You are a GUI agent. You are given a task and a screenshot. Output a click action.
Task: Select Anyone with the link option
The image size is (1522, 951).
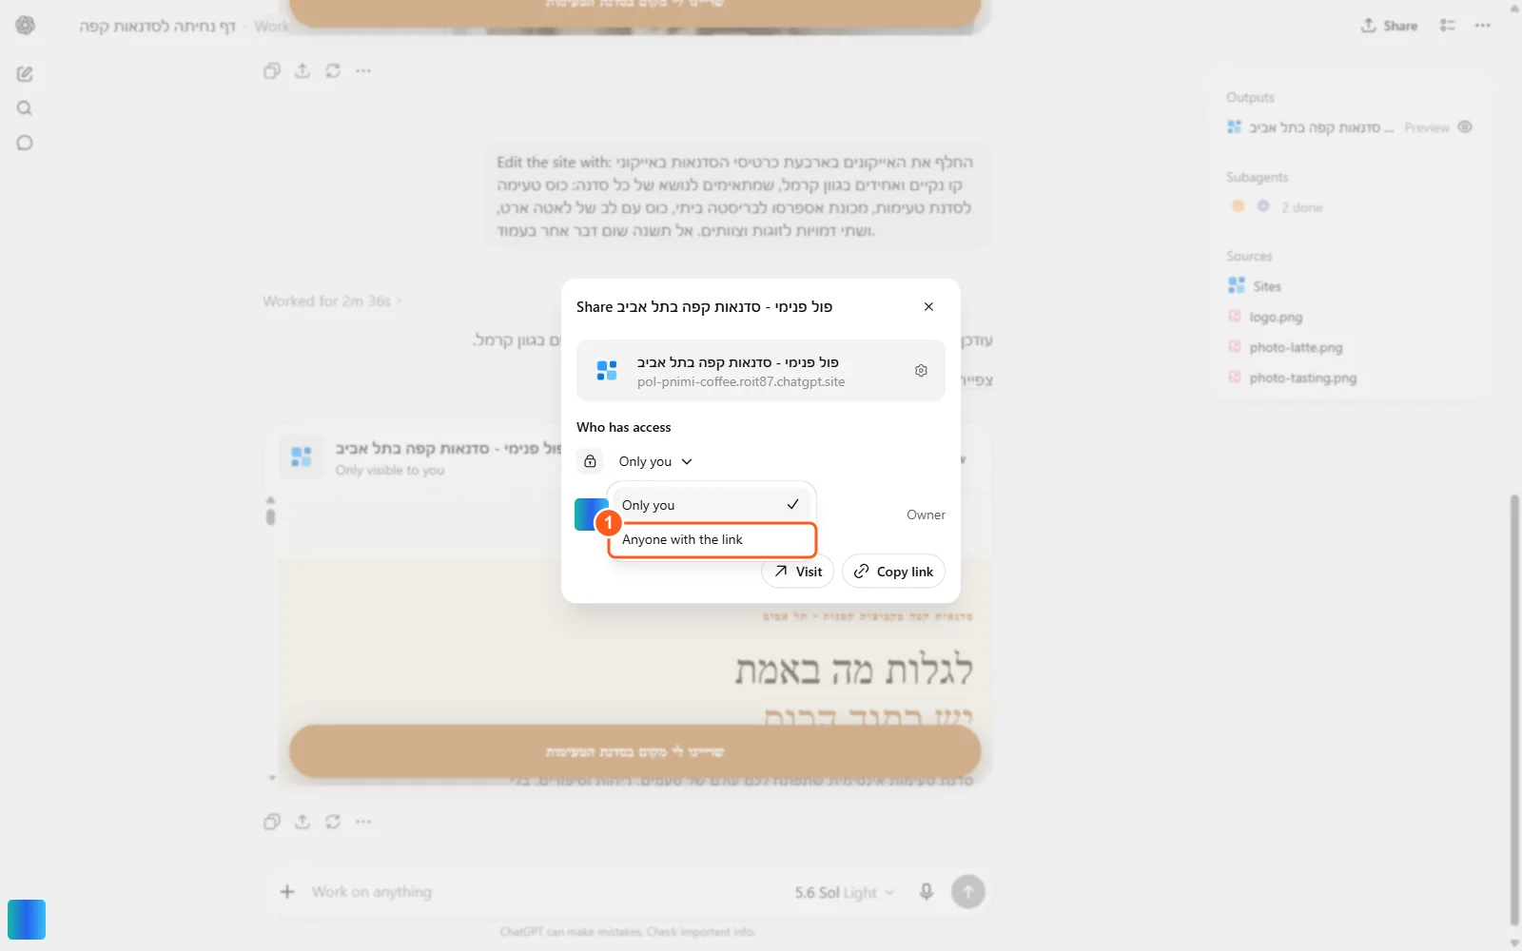pyautogui.click(x=712, y=539)
